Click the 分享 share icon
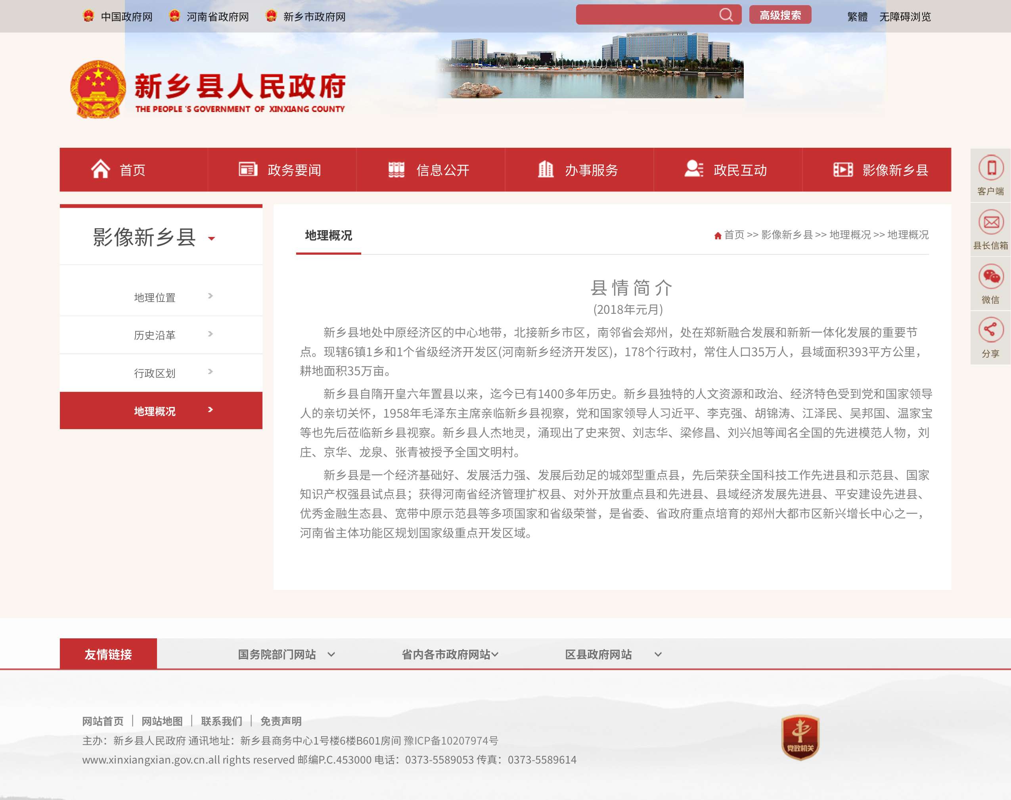This screenshot has width=1011, height=800. click(990, 330)
